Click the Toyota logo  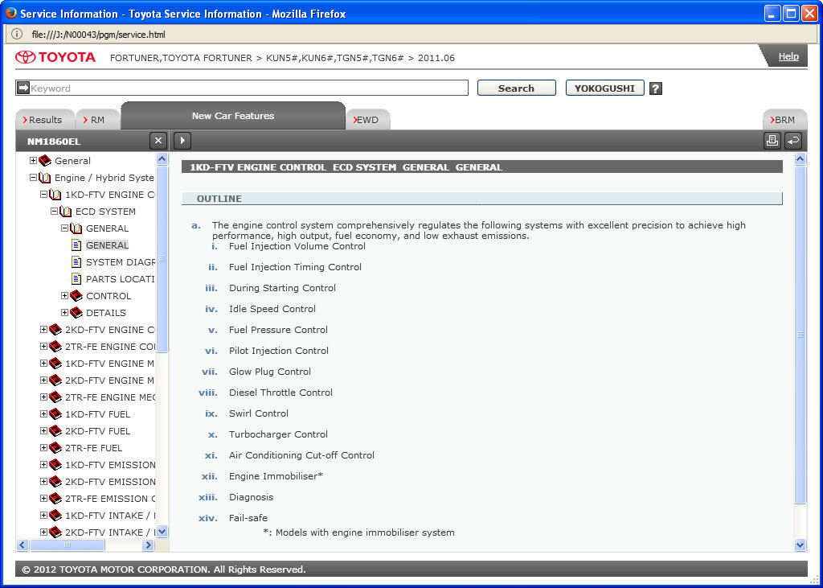(x=55, y=57)
